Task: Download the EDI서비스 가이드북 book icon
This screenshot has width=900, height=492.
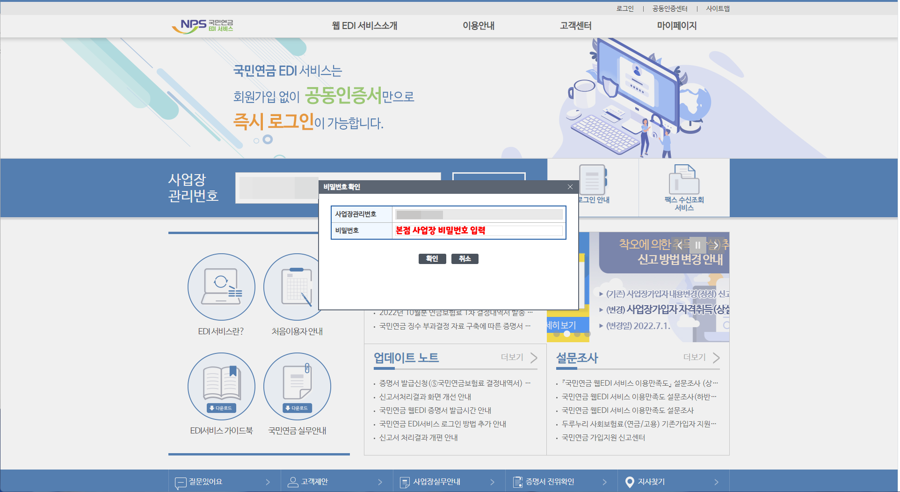Action: coord(221,386)
